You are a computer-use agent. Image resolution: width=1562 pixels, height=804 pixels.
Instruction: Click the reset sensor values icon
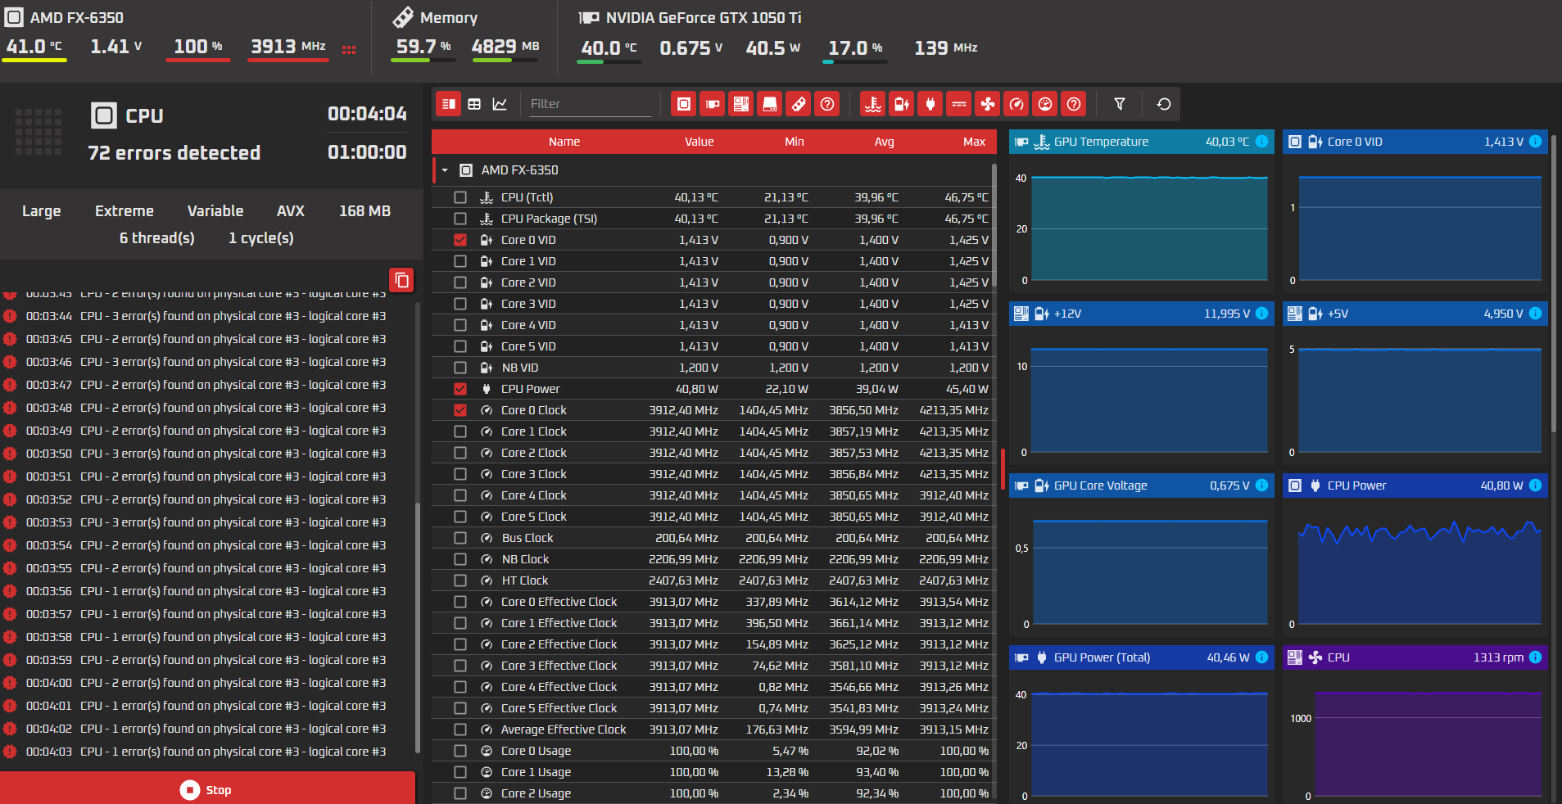pyautogui.click(x=1164, y=104)
